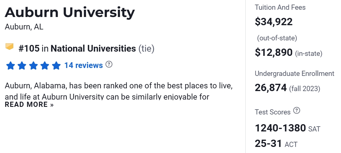This screenshot has height=153, width=341.
Task: Expand the description with READ MORE
Action: (29, 105)
